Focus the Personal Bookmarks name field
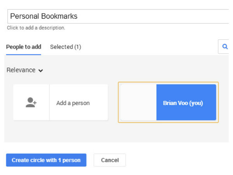 pos(116,16)
